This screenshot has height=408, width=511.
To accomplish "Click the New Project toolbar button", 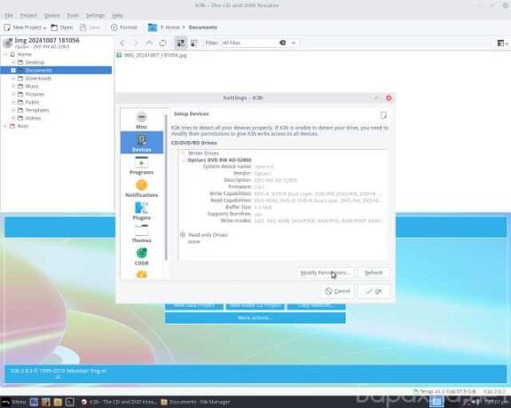I will coord(25,27).
